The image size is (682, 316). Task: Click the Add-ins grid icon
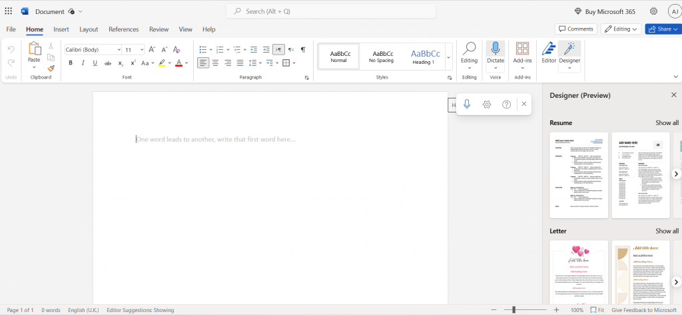click(523, 53)
